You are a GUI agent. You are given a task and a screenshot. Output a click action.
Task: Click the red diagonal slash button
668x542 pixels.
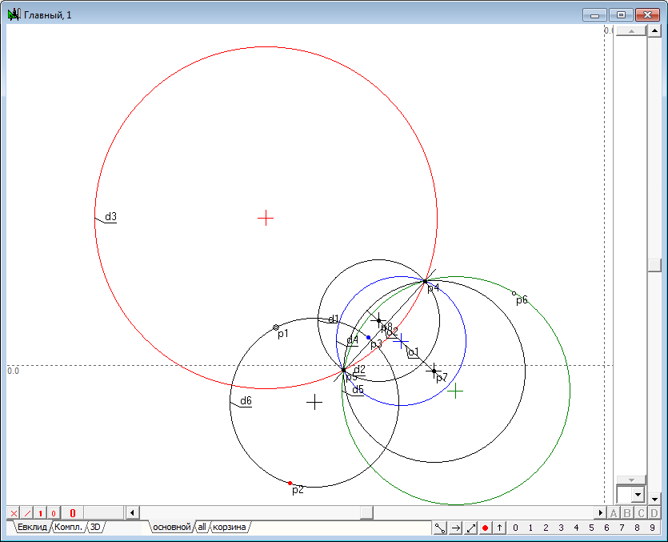coord(27,513)
